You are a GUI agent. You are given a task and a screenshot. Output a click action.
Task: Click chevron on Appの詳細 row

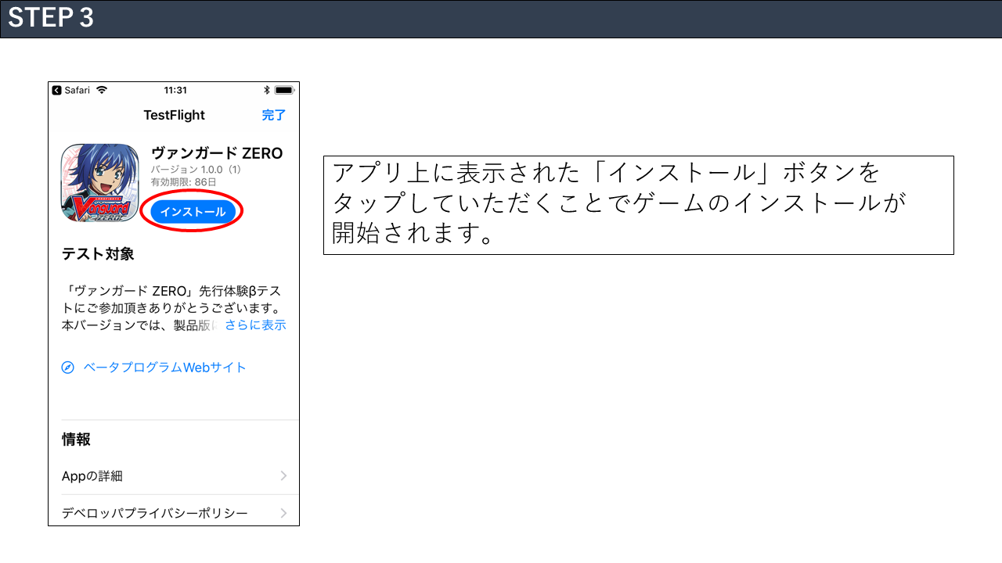click(283, 476)
